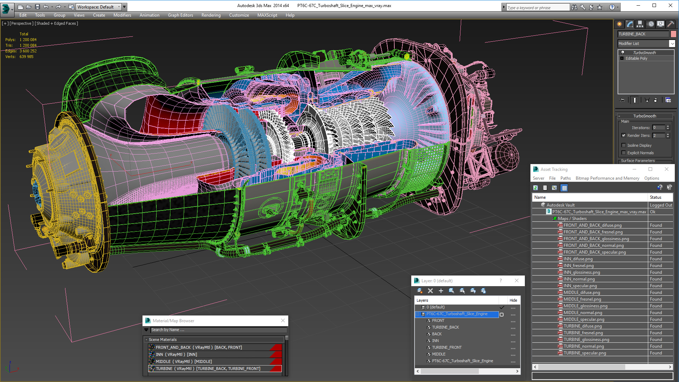Screen dimensions: 679x382
Task: Open the Hierarchy command panel tab
Action: tap(640, 24)
